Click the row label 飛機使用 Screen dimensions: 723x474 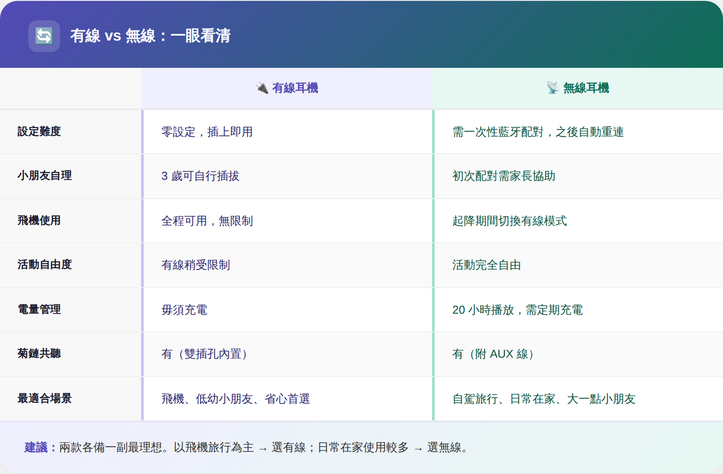[x=39, y=220]
